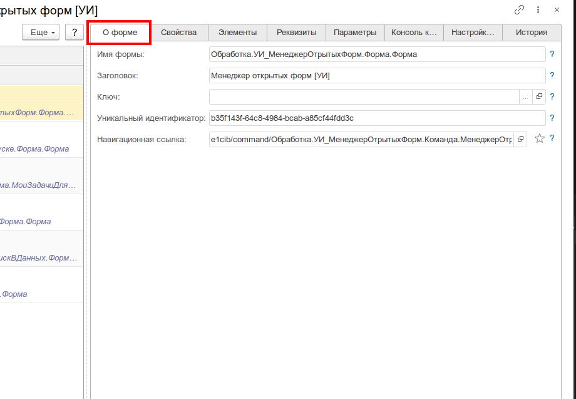Open the Ключ value with open icon

point(539,97)
